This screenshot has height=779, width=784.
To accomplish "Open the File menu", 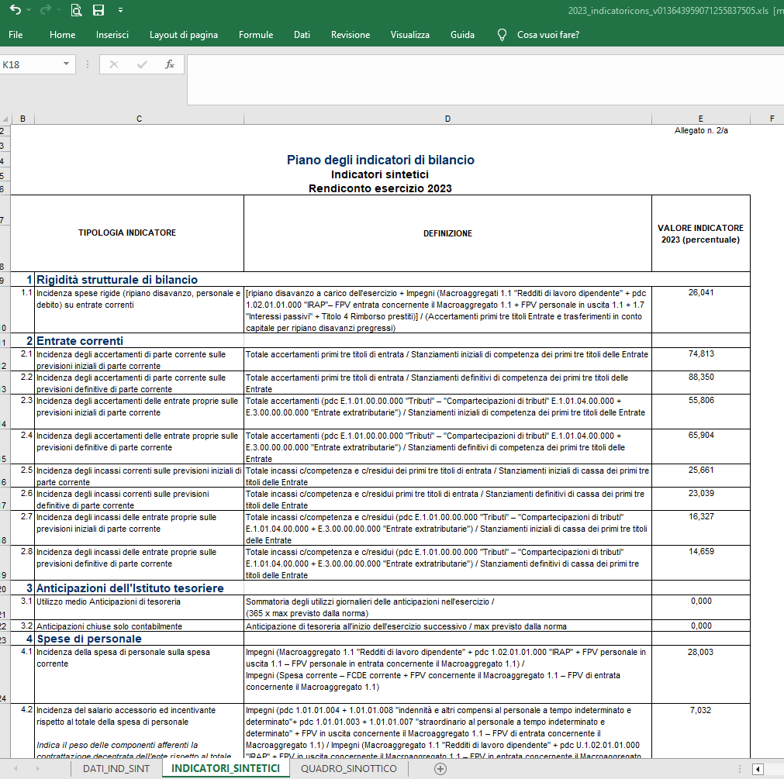I will pyautogui.click(x=16, y=34).
